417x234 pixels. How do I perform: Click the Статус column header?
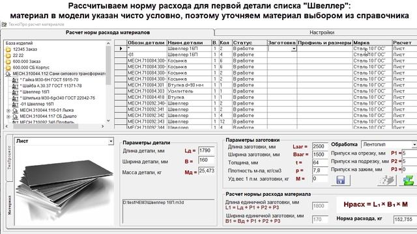[x=250, y=43]
